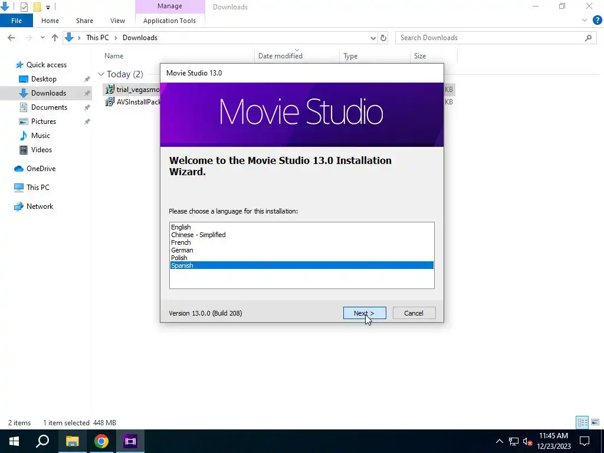The width and height of the screenshot is (604, 453).
Task: Unpin Desktop using its pin icon
Action: 87,79
